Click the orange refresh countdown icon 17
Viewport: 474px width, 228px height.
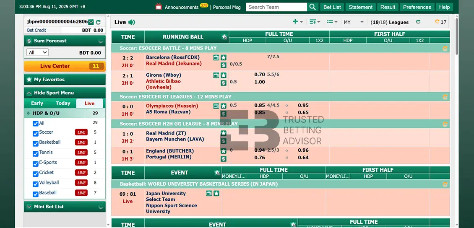(437, 22)
